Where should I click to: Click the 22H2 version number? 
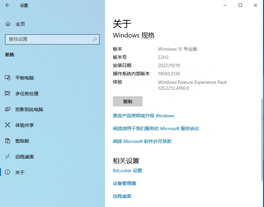click(x=163, y=57)
